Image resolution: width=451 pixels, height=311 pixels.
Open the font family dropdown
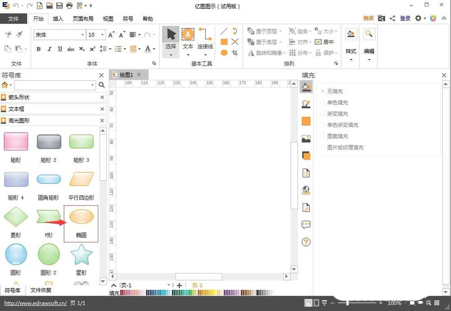83,34
